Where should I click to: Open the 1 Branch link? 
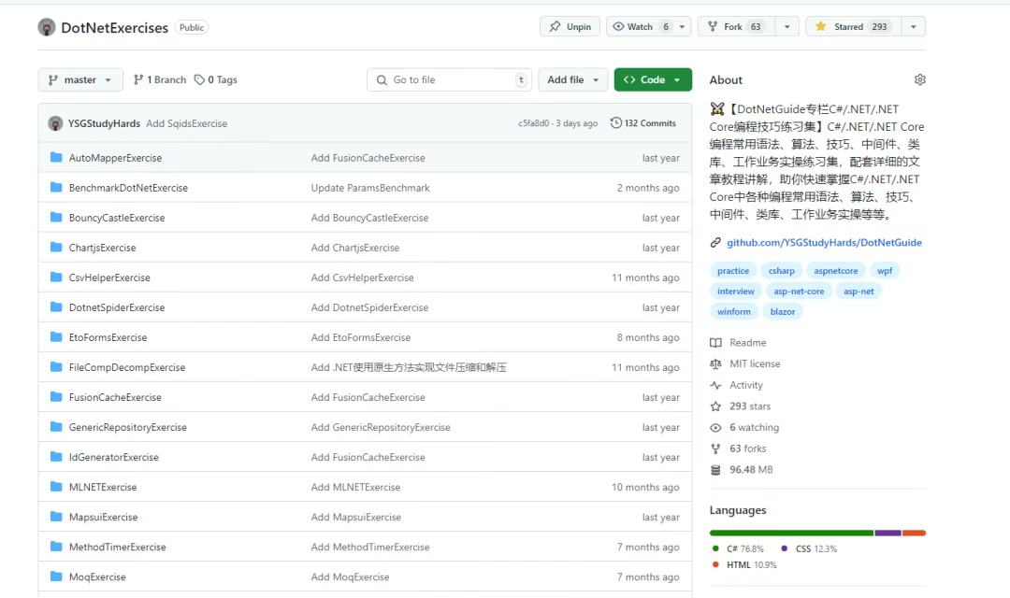(x=160, y=79)
